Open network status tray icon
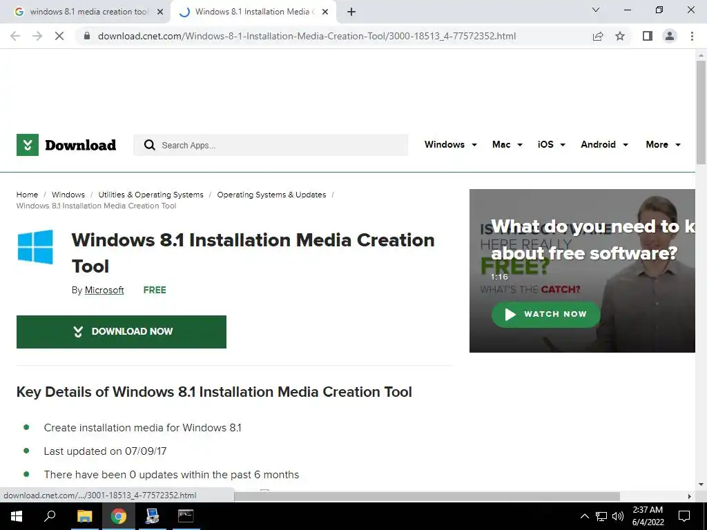The width and height of the screenshot is (707, 530). coord(601,516)
